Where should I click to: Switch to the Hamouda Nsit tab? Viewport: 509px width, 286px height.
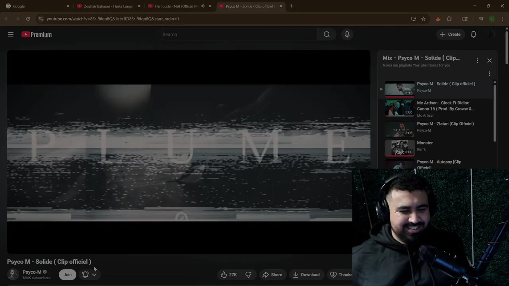(x=180, y=6)
